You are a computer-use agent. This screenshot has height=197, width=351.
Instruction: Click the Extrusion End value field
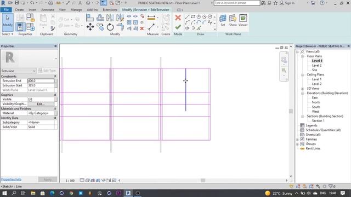(x=41, y=81)
